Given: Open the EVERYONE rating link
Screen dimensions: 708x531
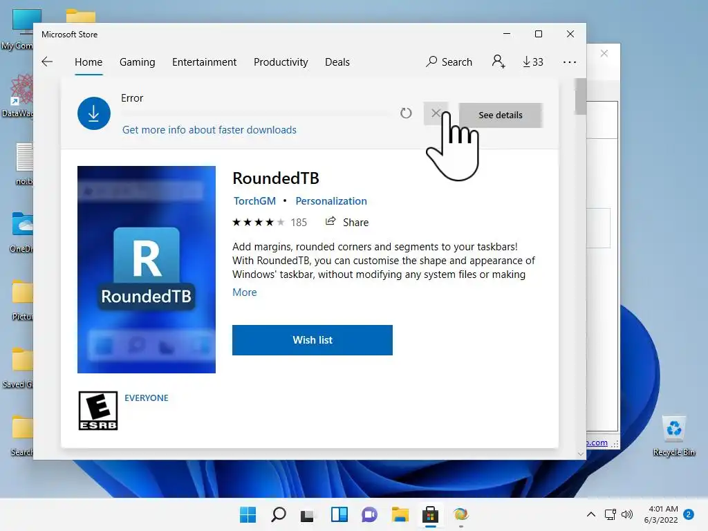Looking at the screenshot, I should [x=147, y=398].
